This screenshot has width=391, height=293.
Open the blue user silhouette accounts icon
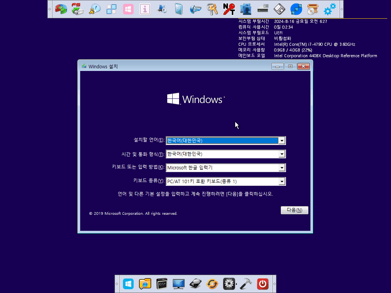246,9
